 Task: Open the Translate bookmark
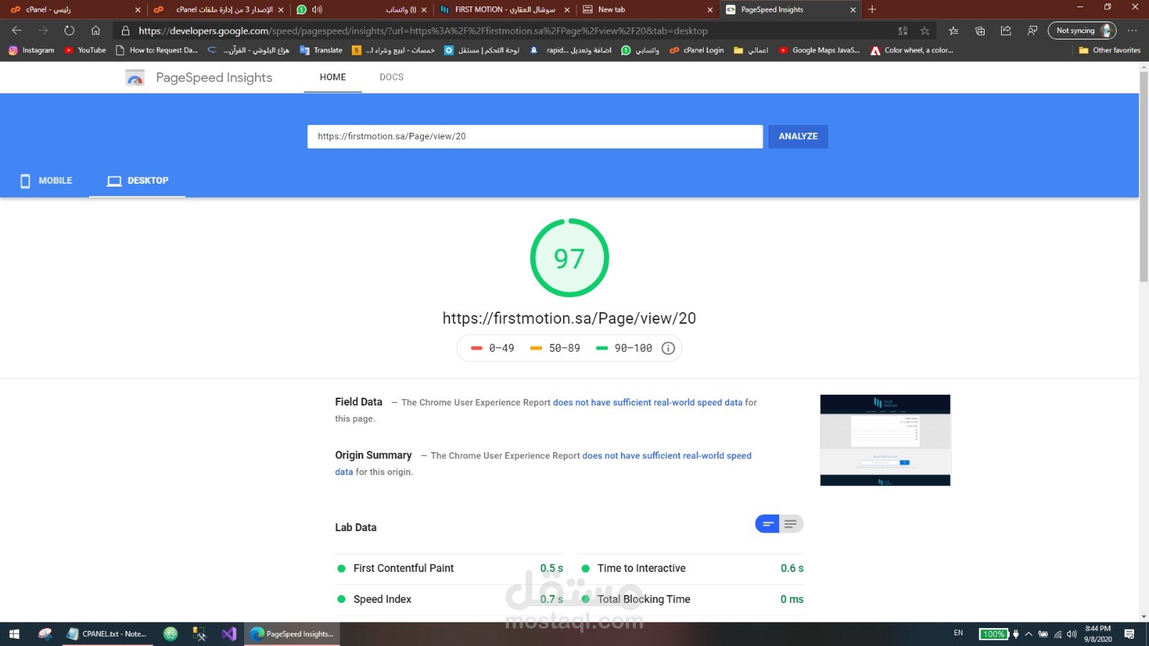tap(321, 50)
